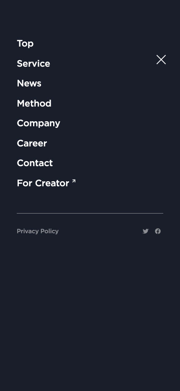The height and width of the screenshot is (391, 180).
Task: Choose the Method navigation link
Action: pos(34,103)
